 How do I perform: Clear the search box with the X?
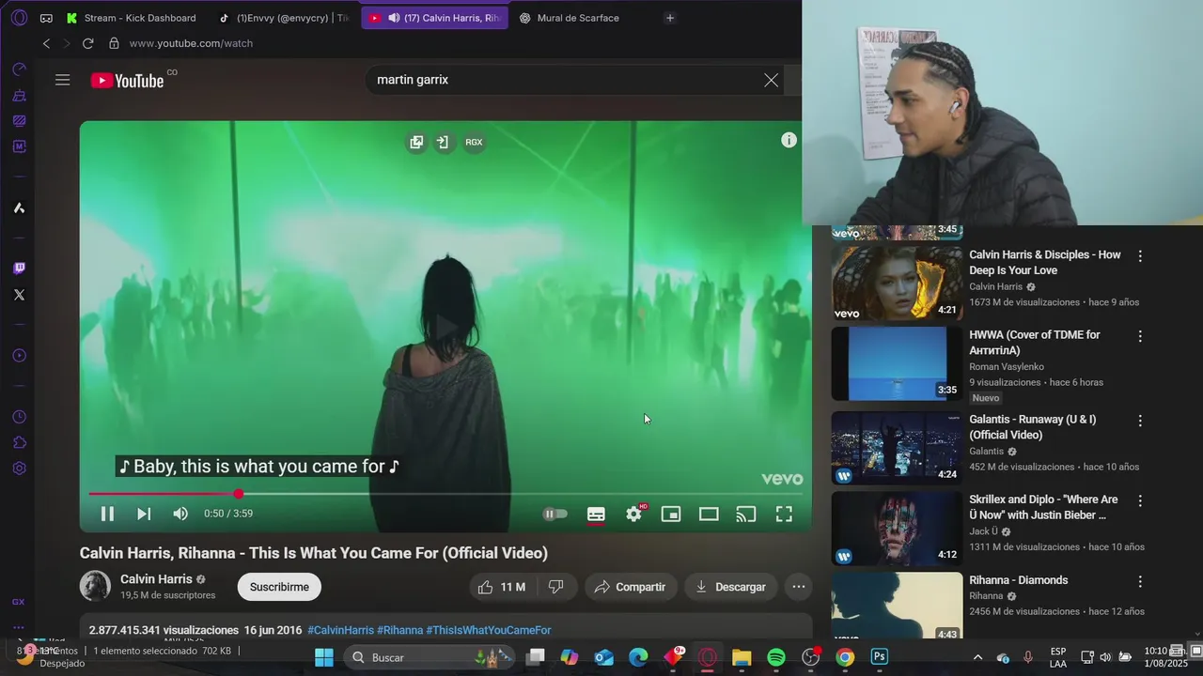click(x=771, y=80)
